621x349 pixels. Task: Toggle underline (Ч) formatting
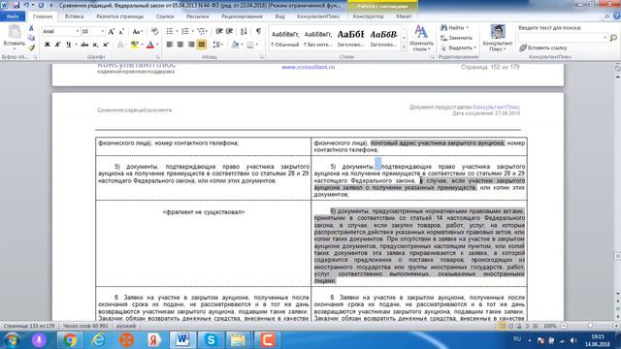[x=68, y=45]
